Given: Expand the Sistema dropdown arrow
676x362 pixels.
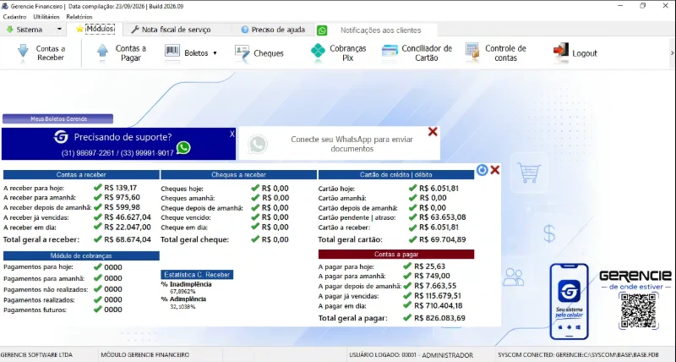Looking at the screenshot, I should (x=59, y=30).
